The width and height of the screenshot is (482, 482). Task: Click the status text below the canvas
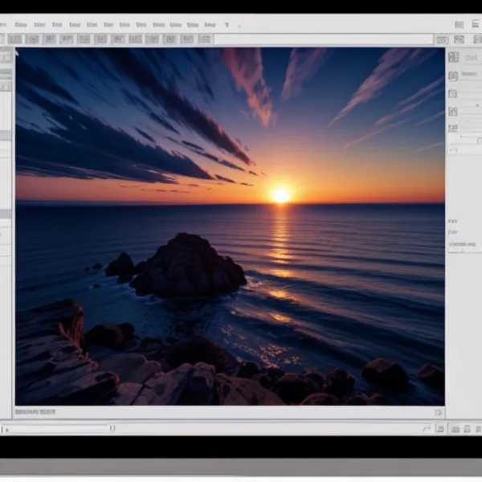tap(36, 412)
